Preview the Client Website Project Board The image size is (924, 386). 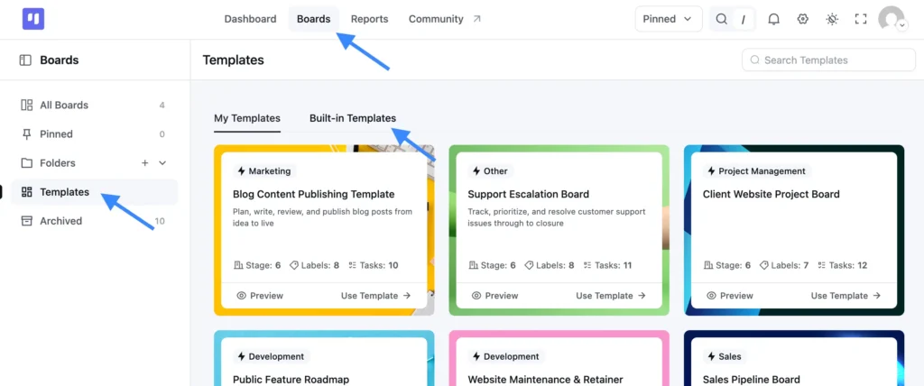tap(729, 296)
